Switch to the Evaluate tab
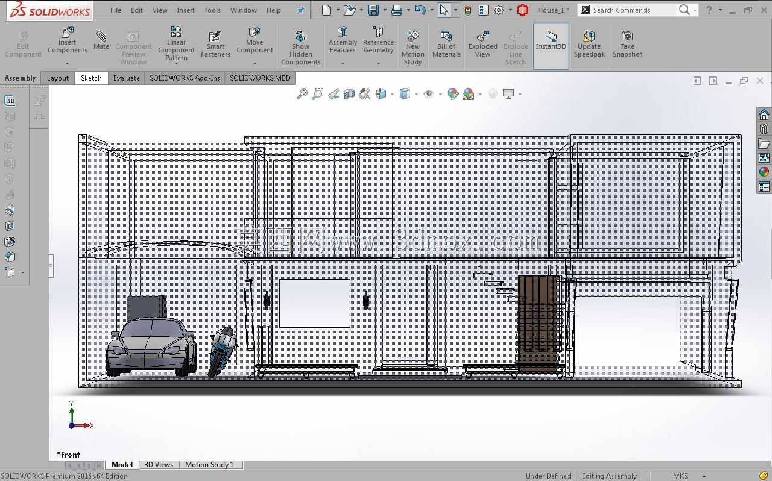The height and width of the screenshot is (481, 772). click(x=126, y=78)
